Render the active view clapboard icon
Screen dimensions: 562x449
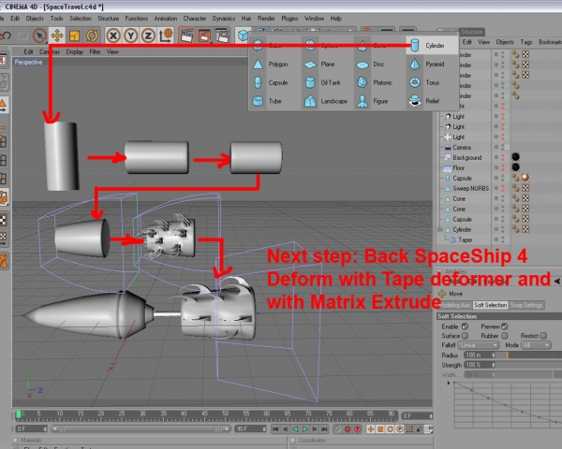pyautogui.click(x=186, y=36)
